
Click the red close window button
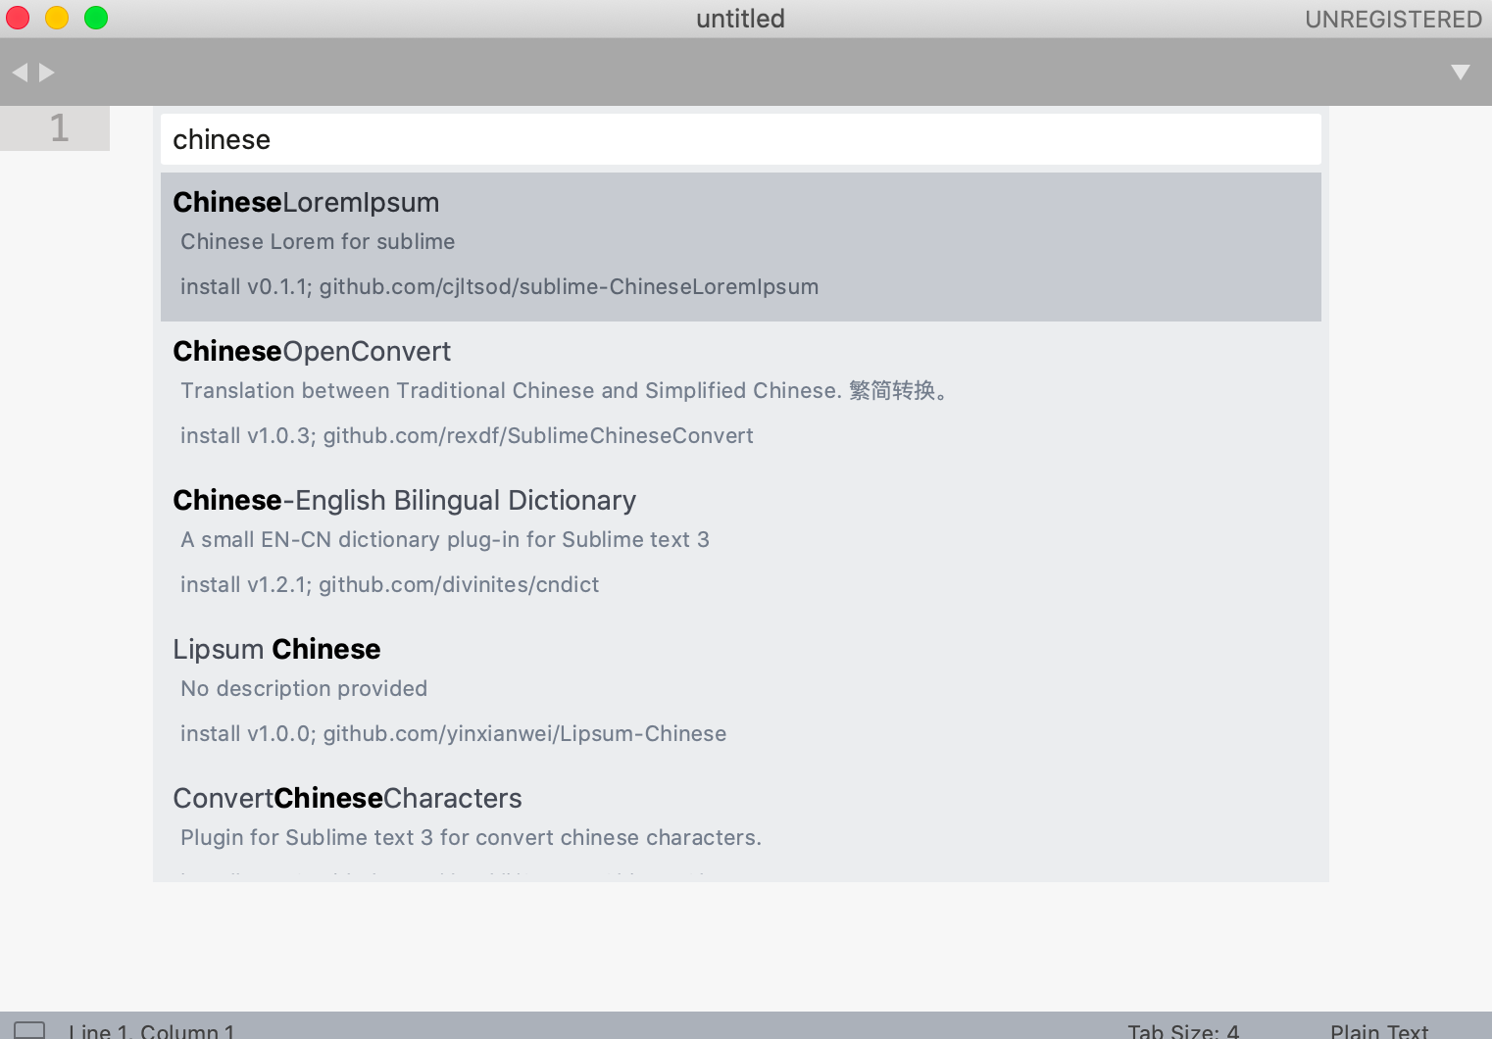(x=18, y=18)
